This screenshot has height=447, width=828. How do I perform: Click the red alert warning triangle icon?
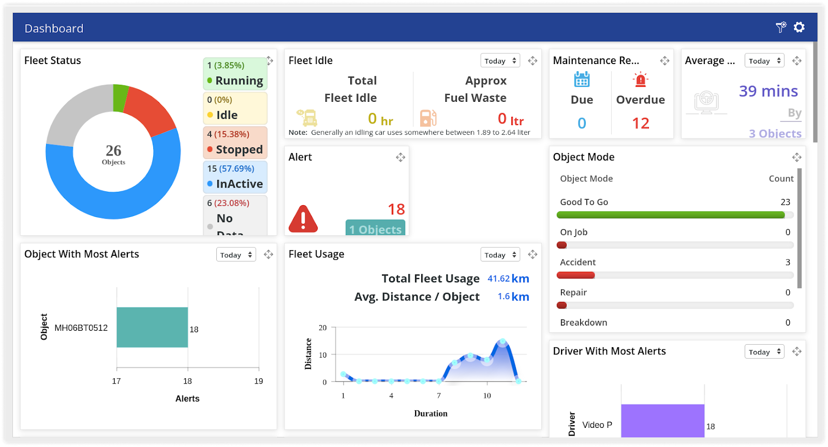click(303, 219)
